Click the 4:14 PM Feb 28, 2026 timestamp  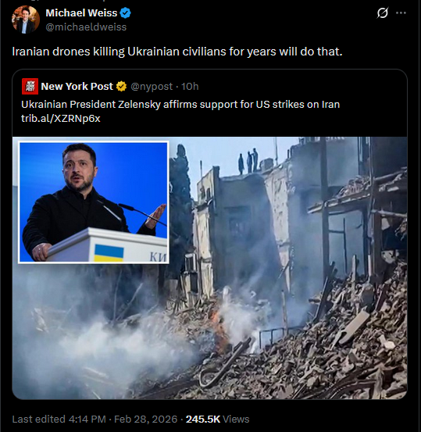(x=123, y=419)
